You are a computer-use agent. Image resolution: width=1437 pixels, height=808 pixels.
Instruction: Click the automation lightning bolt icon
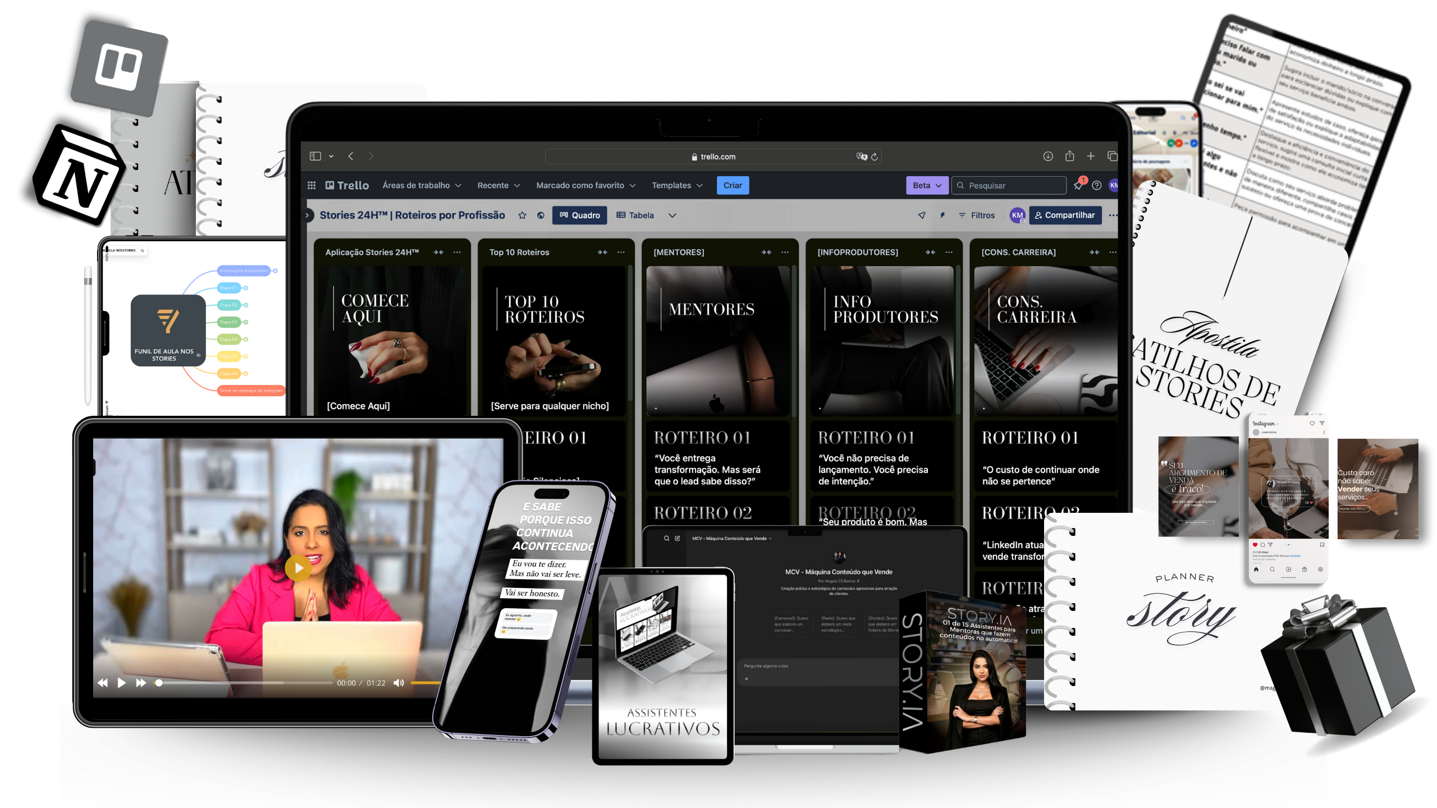point(942,215)
